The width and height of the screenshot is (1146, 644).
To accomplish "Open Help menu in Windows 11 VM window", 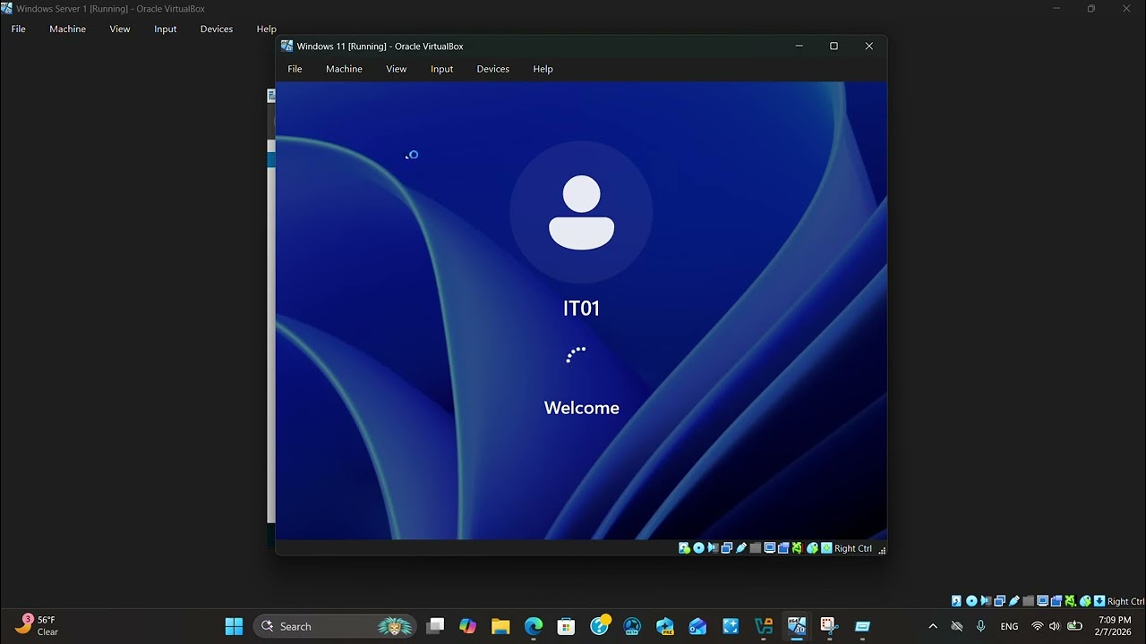I will (543, 69).
